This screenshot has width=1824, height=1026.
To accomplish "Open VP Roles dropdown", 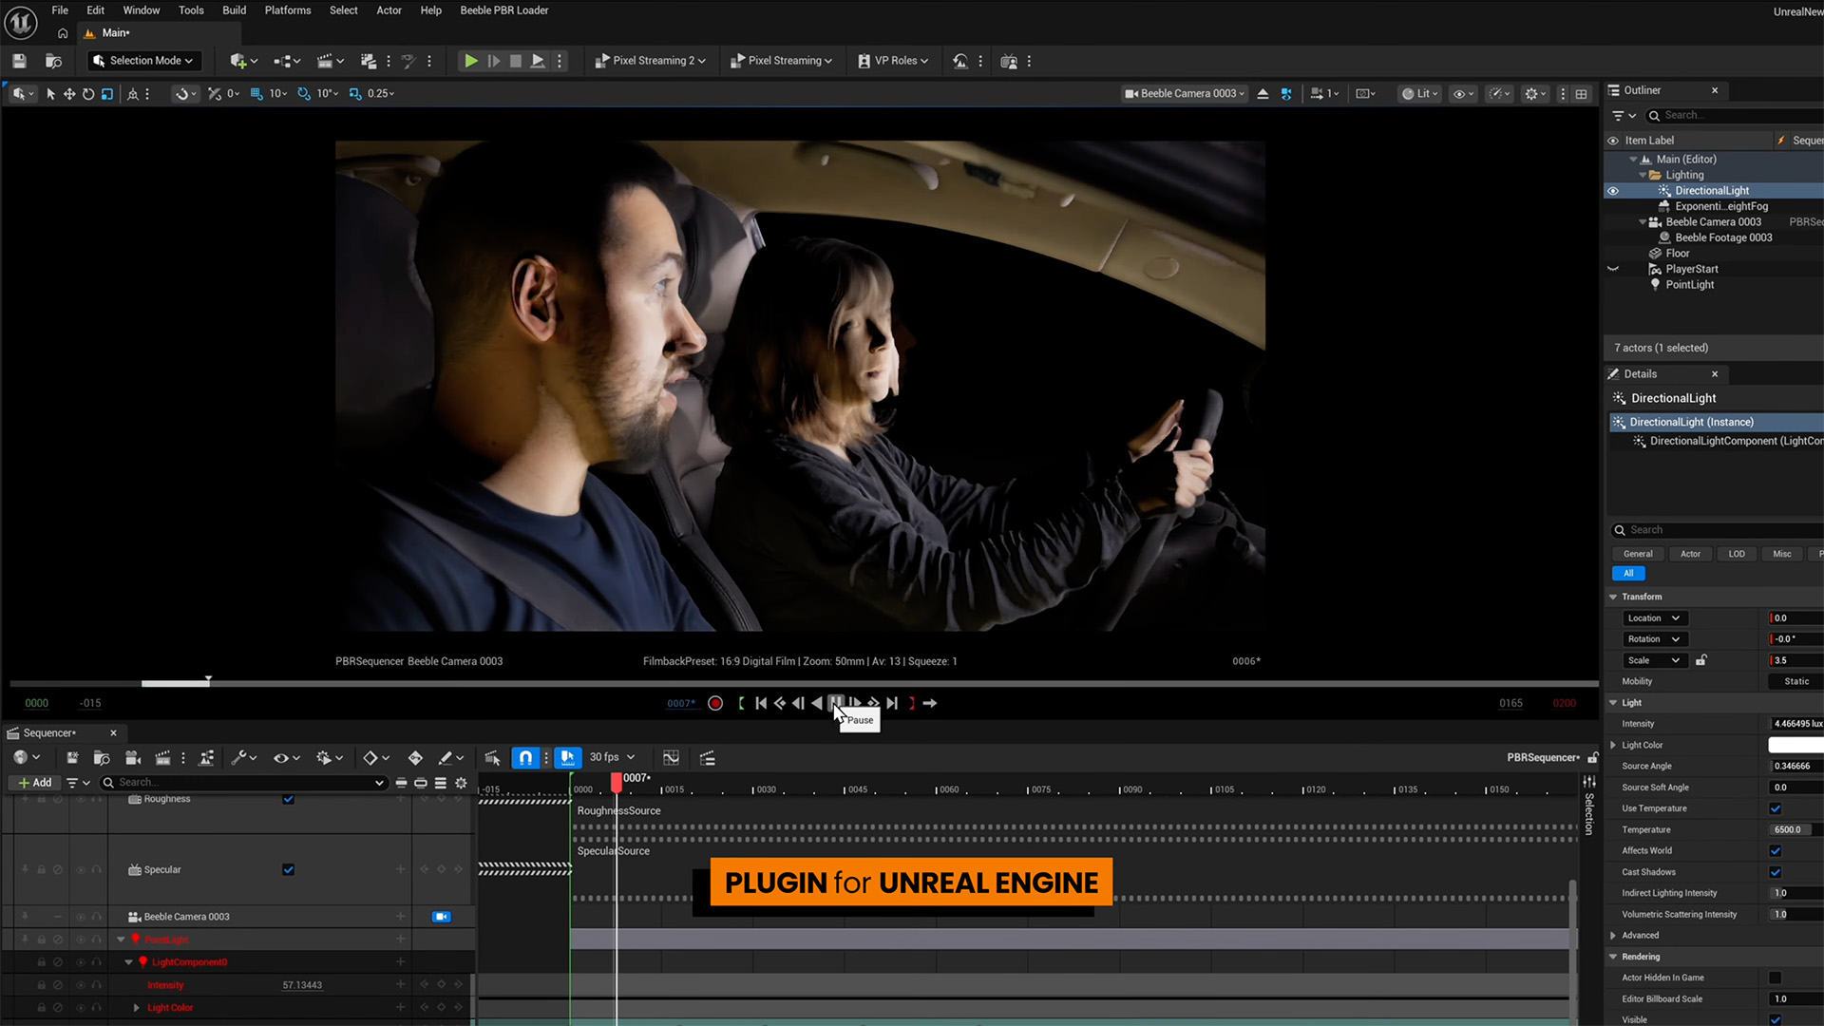I will tap(893, 61).
